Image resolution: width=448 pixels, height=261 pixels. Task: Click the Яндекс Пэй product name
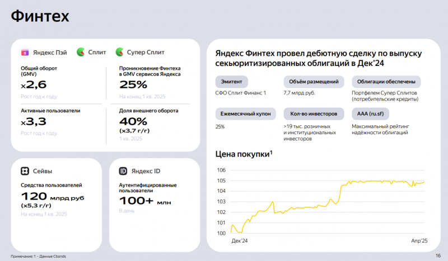[x=50, y=53]
